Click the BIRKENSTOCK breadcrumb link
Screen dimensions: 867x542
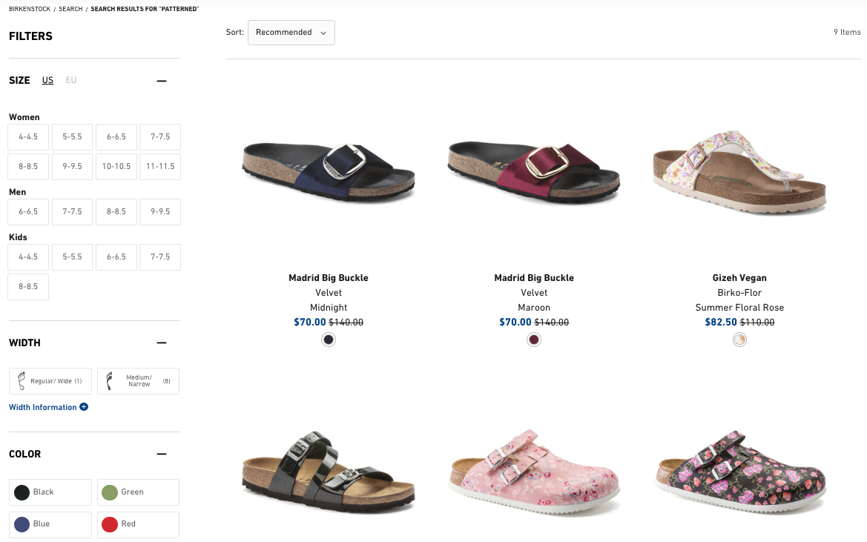click(x=30, y=9)
